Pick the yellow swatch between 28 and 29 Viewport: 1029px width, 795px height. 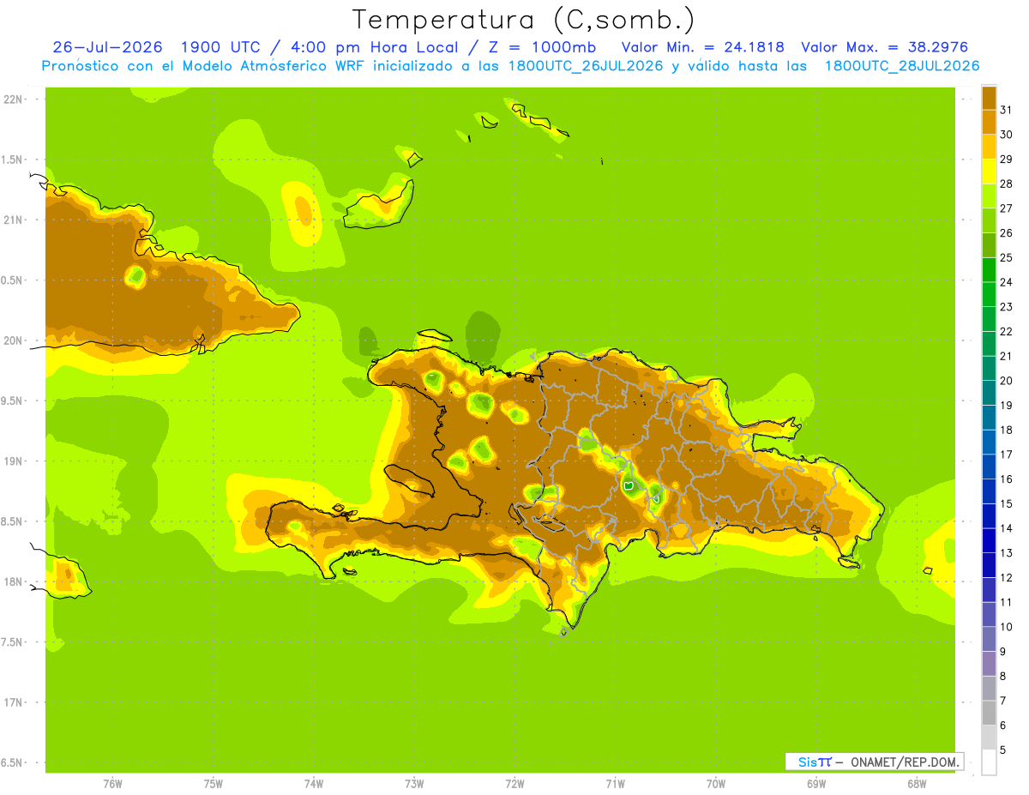989,171
